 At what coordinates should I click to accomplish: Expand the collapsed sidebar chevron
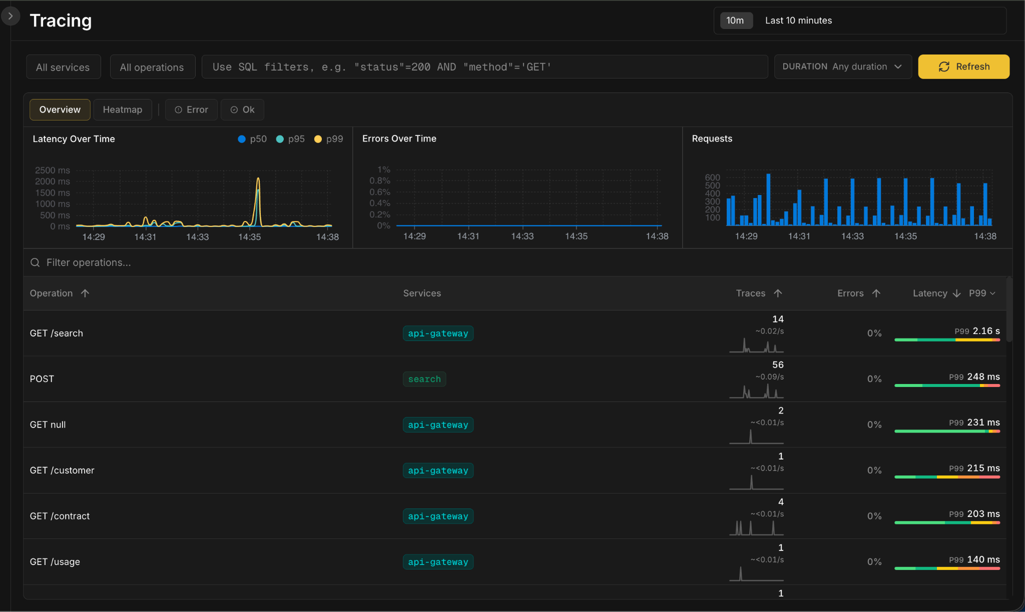(10, 16)
